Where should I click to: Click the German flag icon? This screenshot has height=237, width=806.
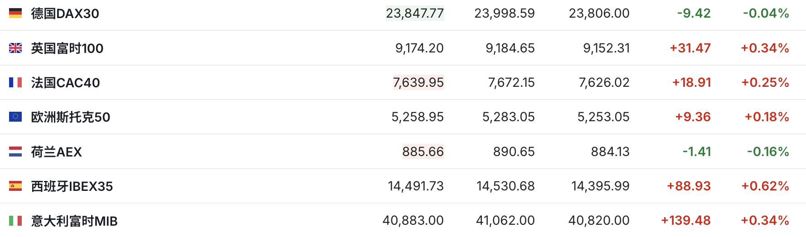pos(15,13)
